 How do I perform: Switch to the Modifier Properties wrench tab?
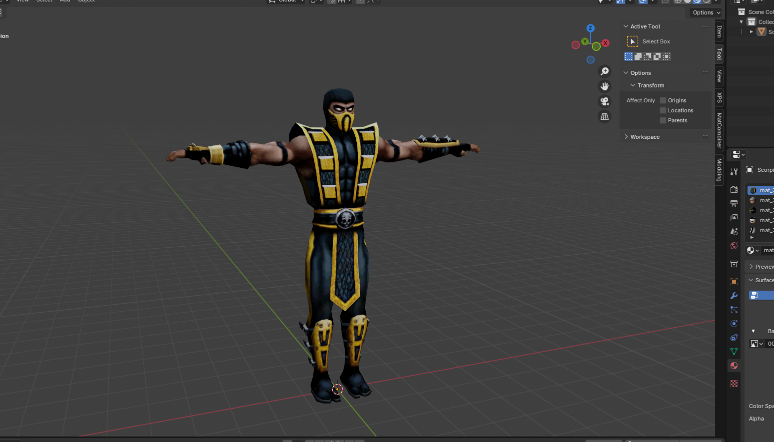734,295
